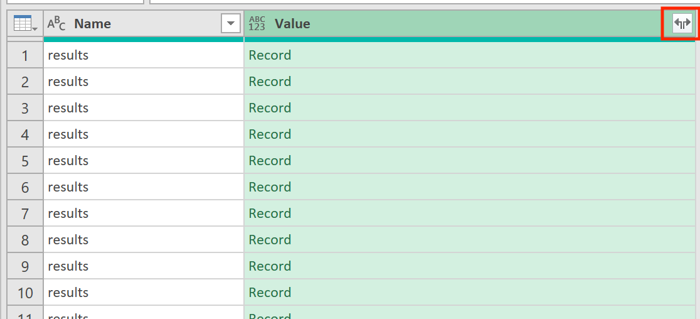
Task: Click the Name column text type icon
Action: pos(56,24)
